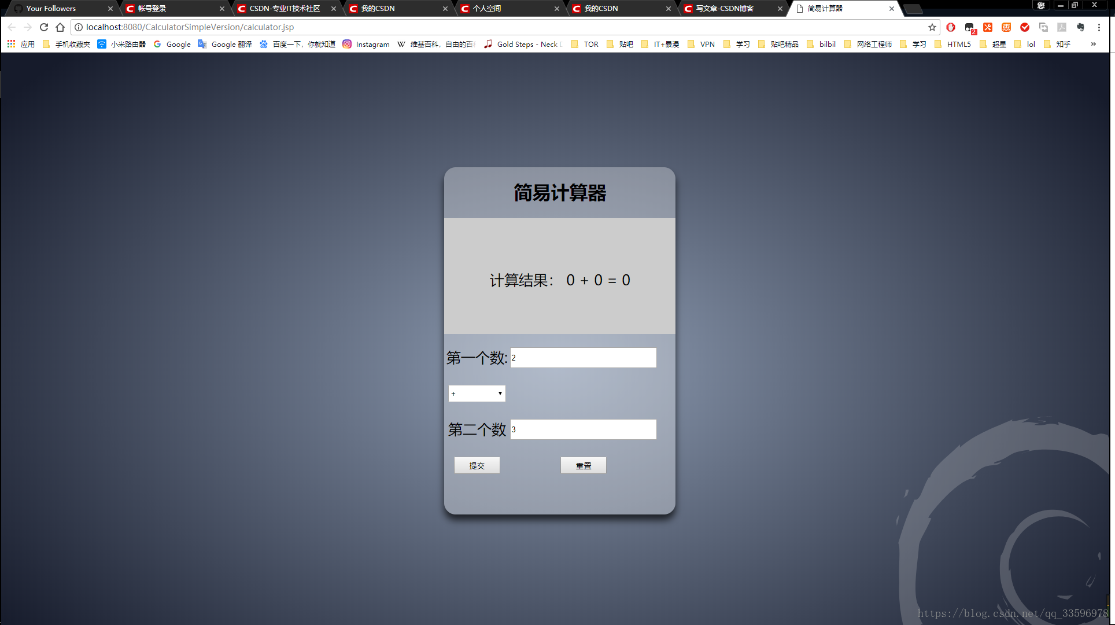Expand the HTML5 bookmark folder
1115x625 pixels.
click(x=952, y=44)
